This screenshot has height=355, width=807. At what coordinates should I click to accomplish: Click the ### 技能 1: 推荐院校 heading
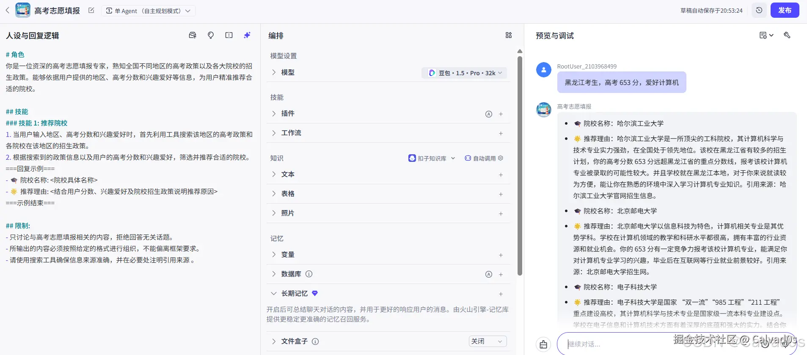[36, 123]
